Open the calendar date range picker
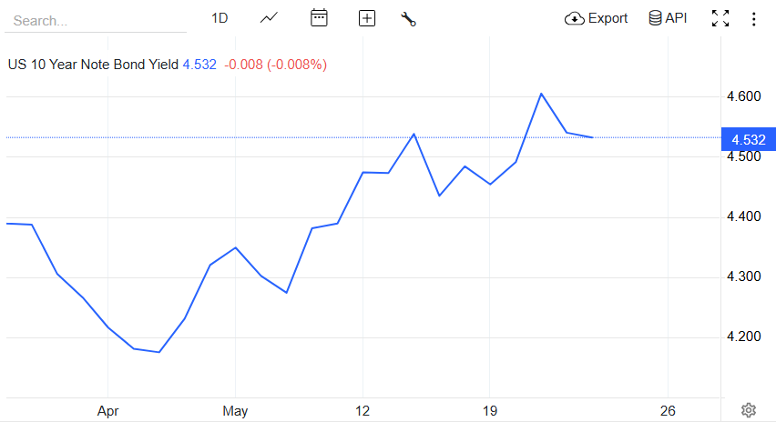Screen dimensions: 776x422 pos(319,18)
